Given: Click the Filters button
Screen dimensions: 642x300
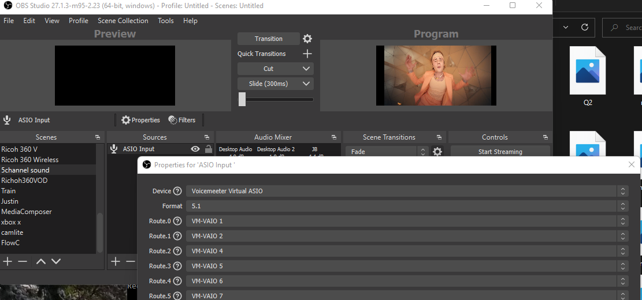Looking at the screenshot, I should point(181,120).
